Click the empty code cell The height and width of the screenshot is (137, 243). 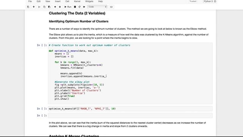pyautogui.click(x=130, y=116)
